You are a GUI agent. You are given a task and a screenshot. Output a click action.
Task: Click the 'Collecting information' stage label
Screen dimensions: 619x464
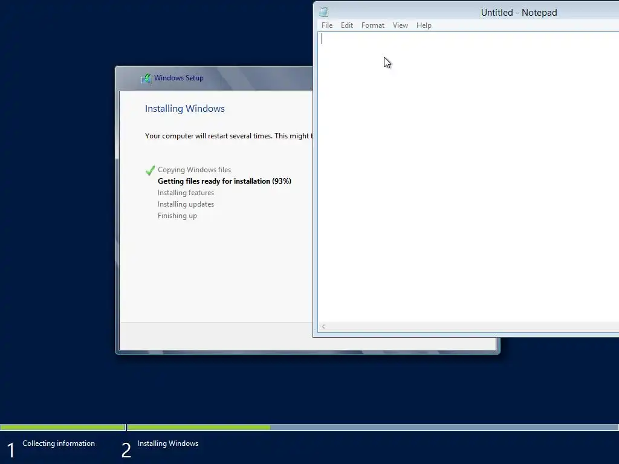point(59,443)
